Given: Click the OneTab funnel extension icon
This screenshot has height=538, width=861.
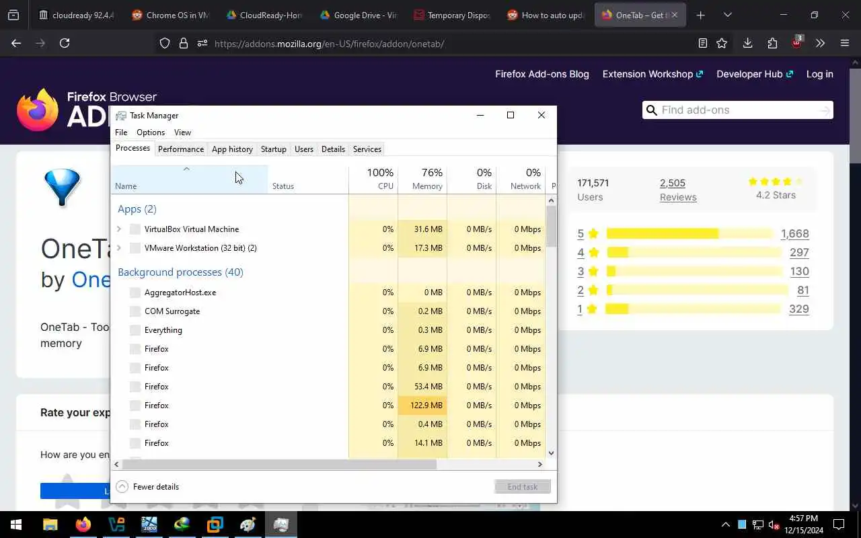Looking at the screenshot, I should point(62,188).
